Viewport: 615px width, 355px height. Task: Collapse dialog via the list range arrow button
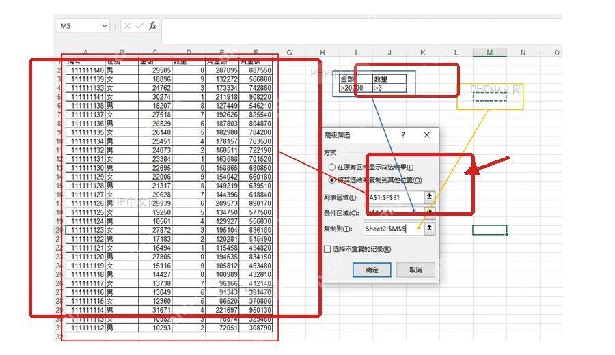(x=430, y=197)
